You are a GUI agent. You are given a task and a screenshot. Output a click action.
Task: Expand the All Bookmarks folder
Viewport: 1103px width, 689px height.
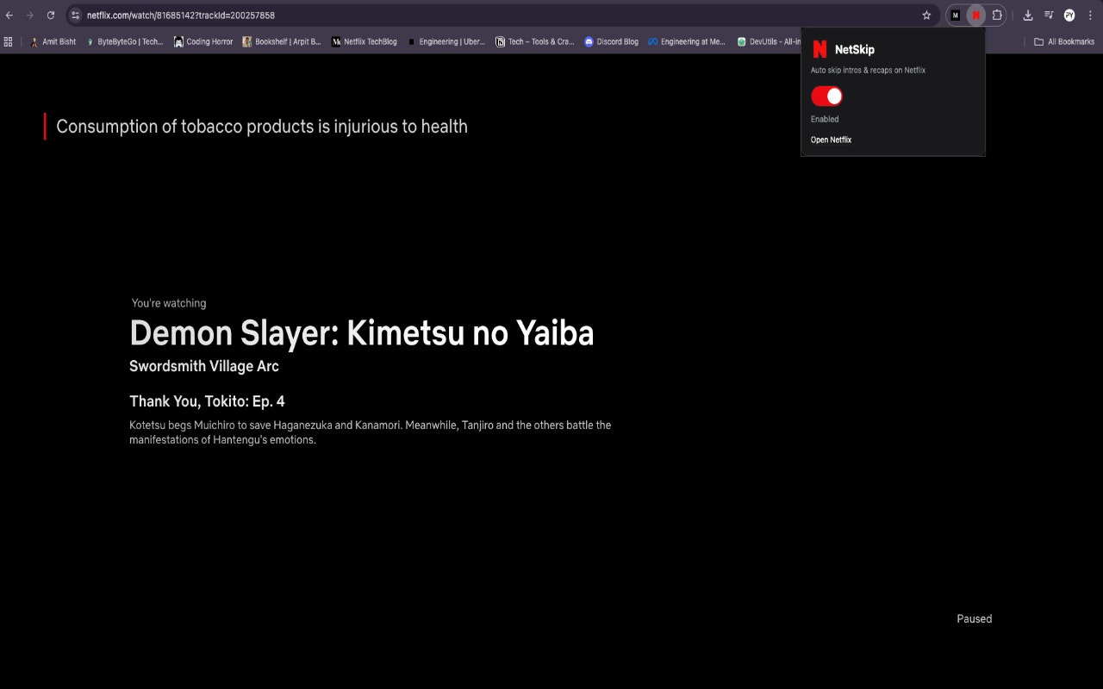(x=1064, y=41)
